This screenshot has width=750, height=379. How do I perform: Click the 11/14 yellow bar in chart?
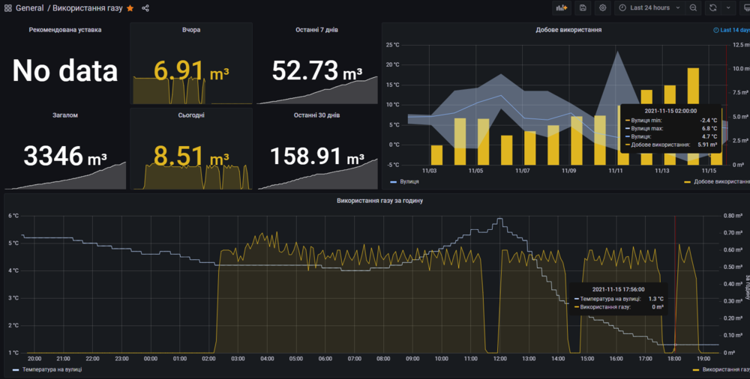click(693, 116)
